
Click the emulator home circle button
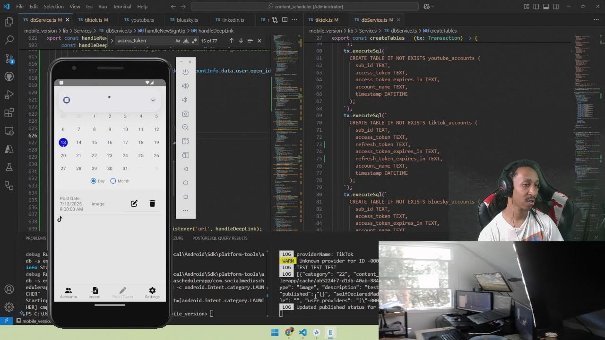(x=185, y=183)
